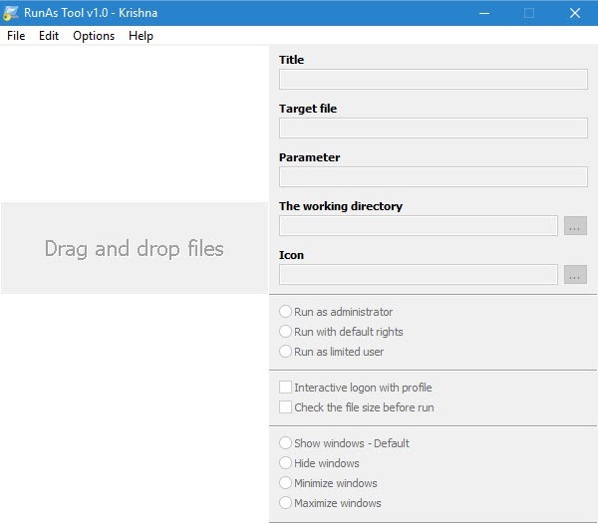Image resolution: width=598 pixels, height=524 pixels.
Task: Choose the Maximize windows option
Action: tap(285, 502)
